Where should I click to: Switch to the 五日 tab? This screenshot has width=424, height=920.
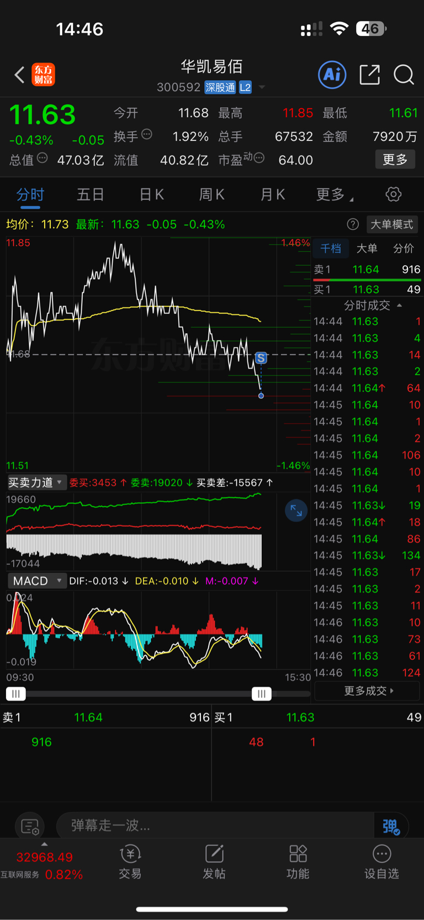[x=91, y=194]
